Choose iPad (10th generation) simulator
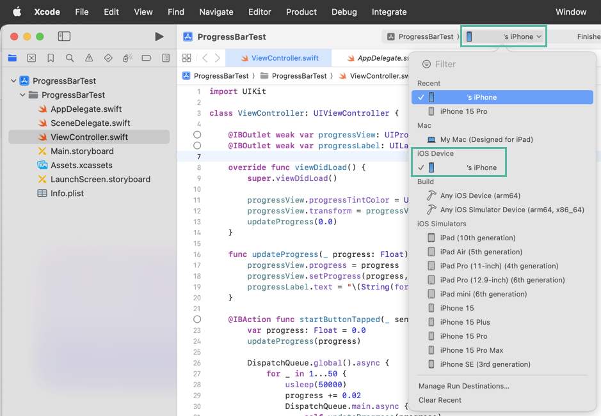This screenshot has height=416, width=601. click(x=502, y=238)
